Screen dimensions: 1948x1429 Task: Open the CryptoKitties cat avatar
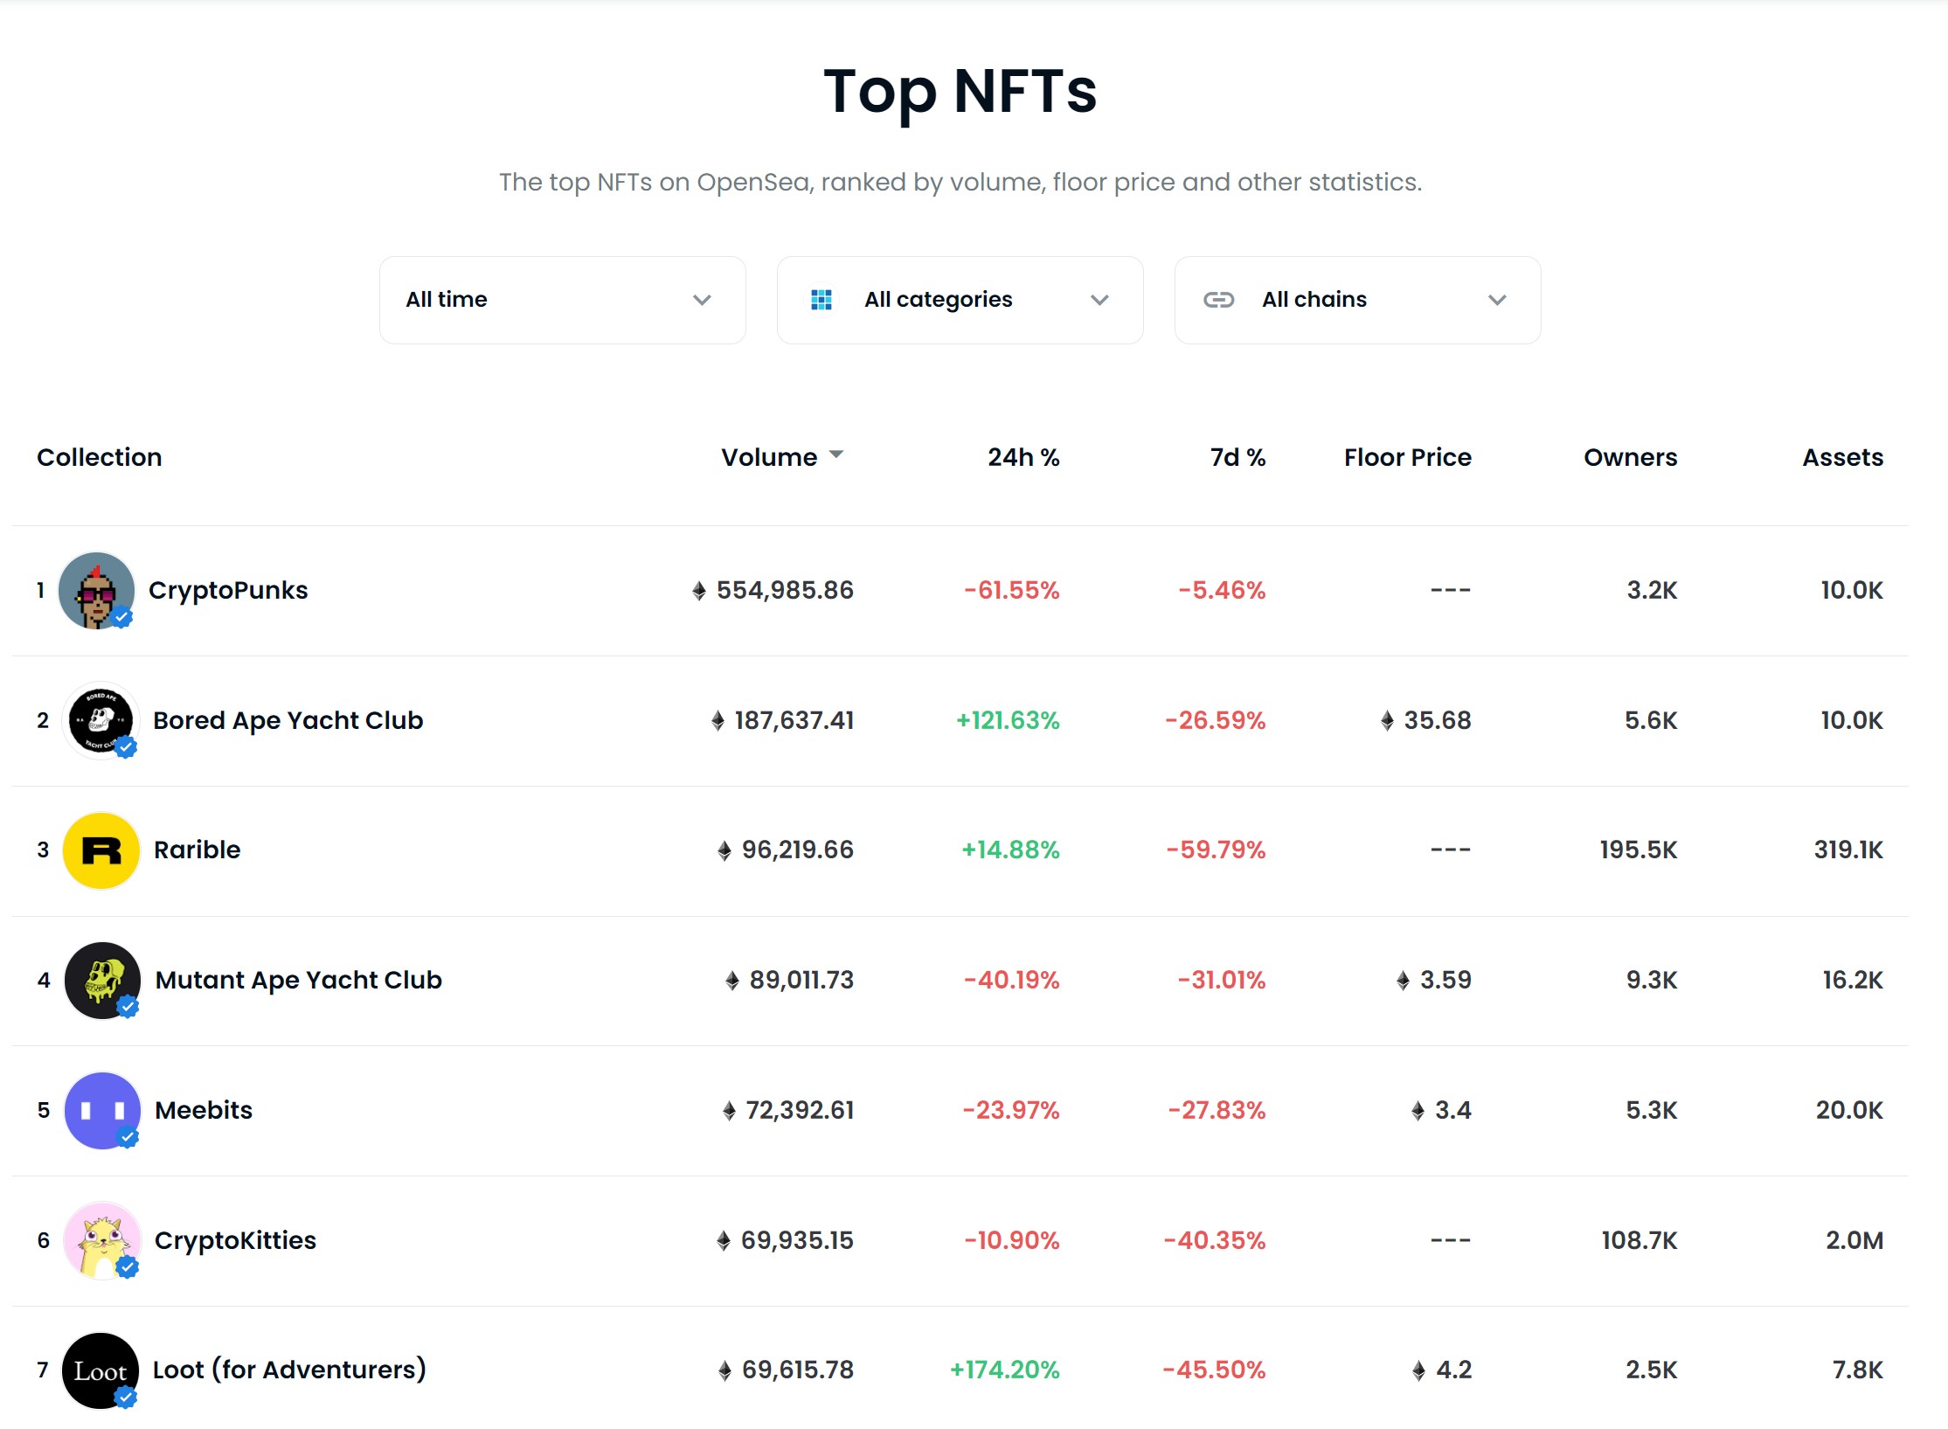(x=102, y=1240)
